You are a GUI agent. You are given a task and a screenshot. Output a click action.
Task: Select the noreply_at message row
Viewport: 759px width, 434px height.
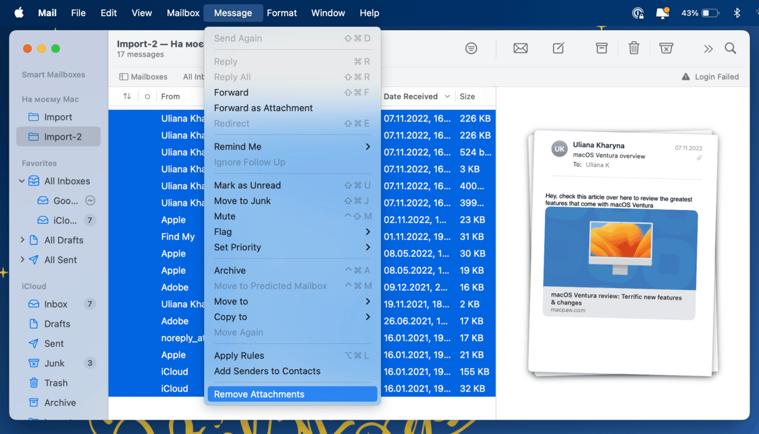302,338
